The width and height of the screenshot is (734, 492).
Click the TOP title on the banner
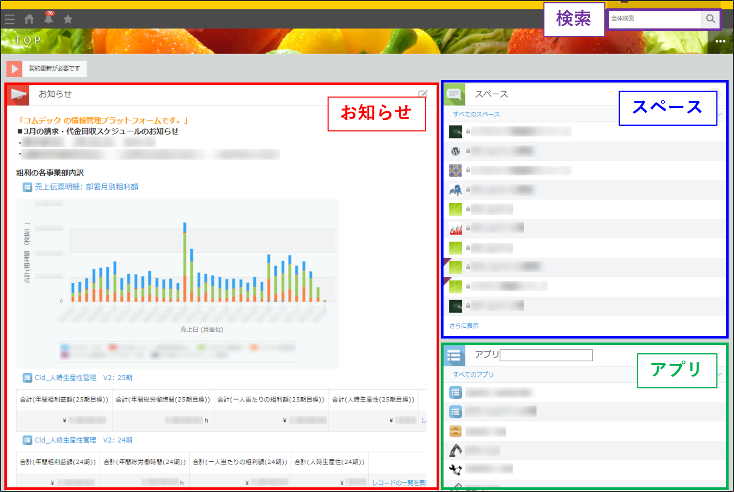27,40
